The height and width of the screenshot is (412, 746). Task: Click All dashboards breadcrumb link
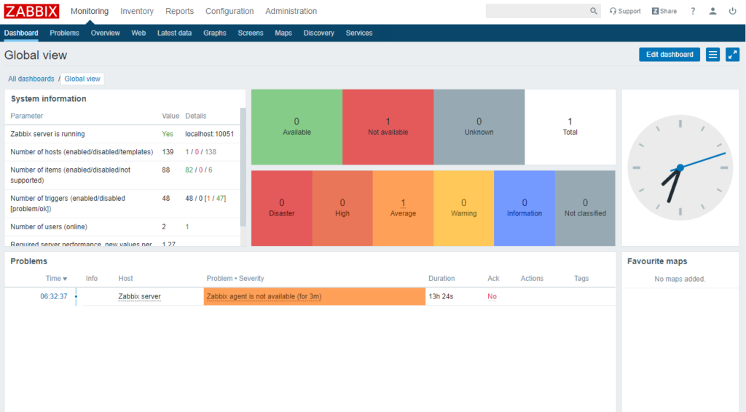(31, 79)
